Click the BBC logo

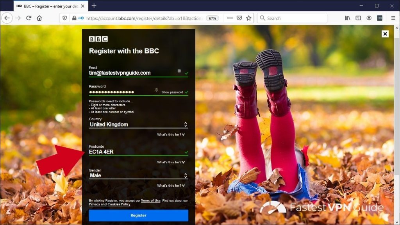[x=98, y=39]
